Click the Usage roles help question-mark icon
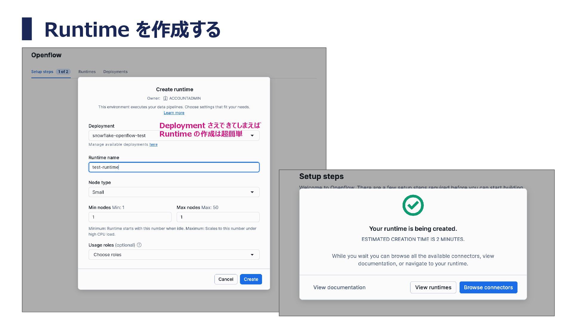This screenshot has width=573, height=322. (139, 245)
